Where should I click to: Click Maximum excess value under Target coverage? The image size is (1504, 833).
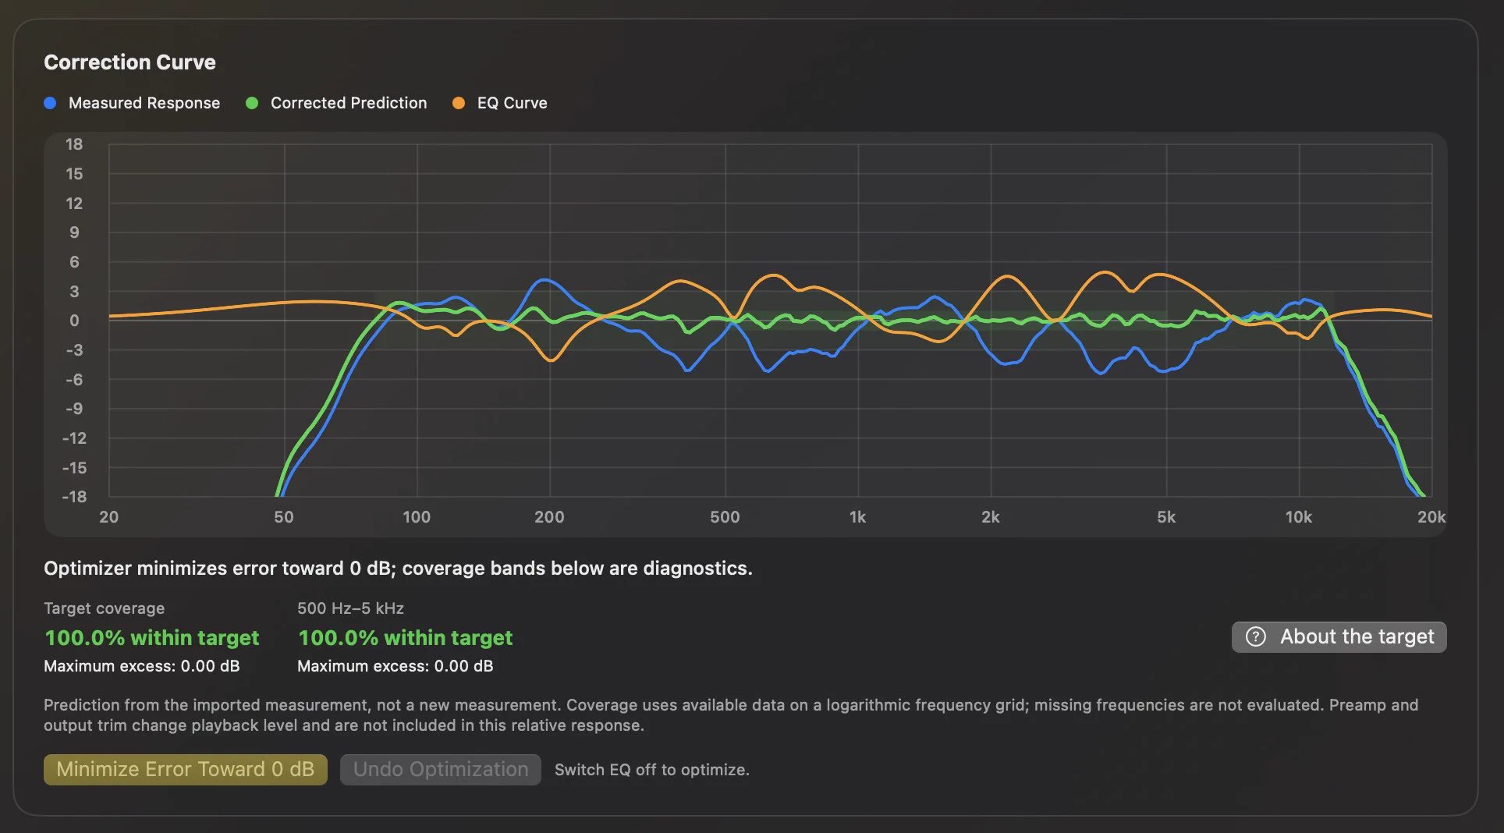[142, 666]
